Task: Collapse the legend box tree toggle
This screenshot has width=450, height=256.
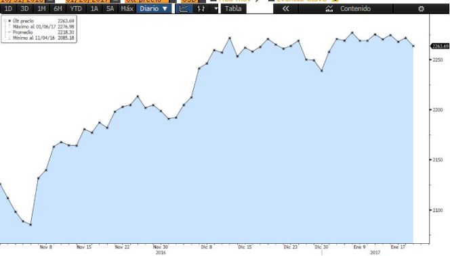Action: click(x=5, y=21)
